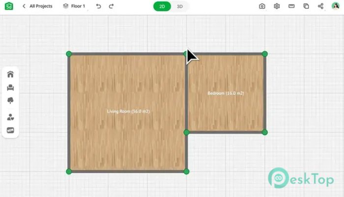Select the Living Room label
Screen dimensions: 344x197
[128, 111]
